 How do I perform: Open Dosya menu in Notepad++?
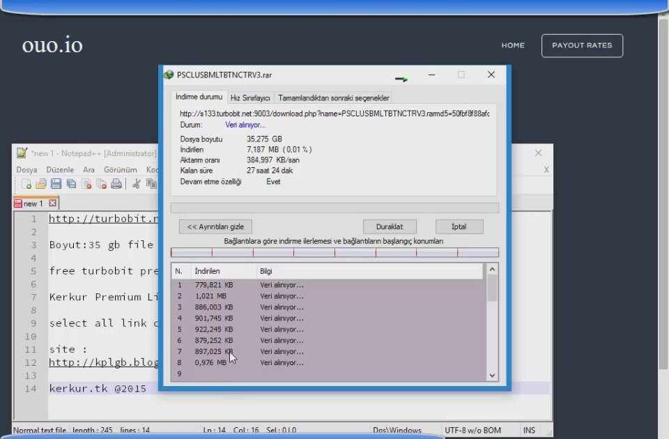(26, 169)
